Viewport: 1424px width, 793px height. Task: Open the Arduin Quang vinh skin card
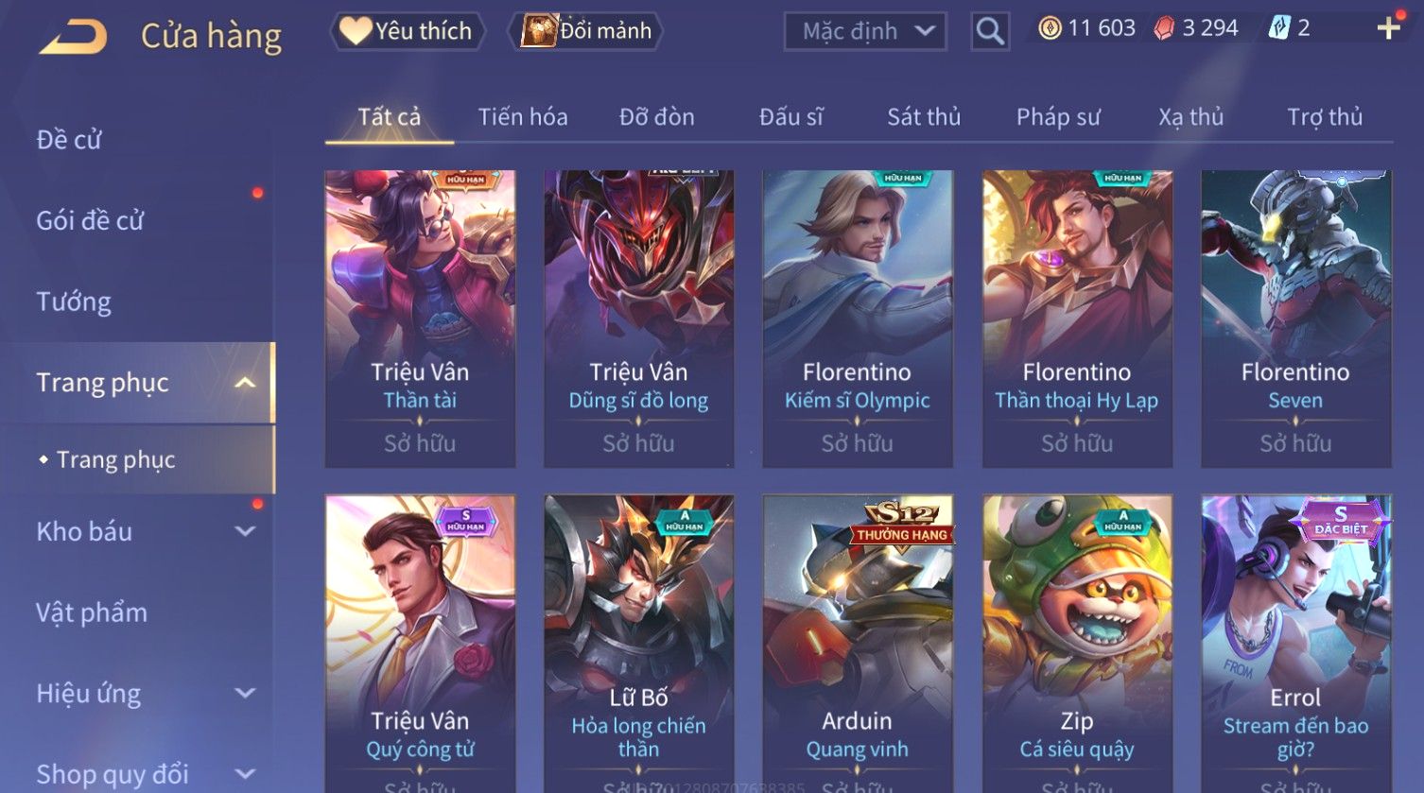[x=858, y=643]
